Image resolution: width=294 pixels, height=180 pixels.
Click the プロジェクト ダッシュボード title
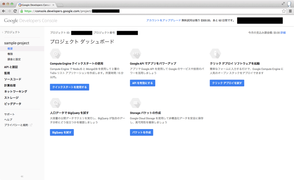pos(82,42)
